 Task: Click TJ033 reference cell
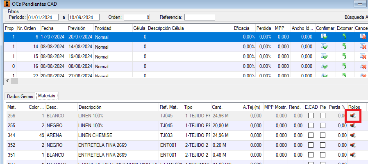tap(171, 135)
